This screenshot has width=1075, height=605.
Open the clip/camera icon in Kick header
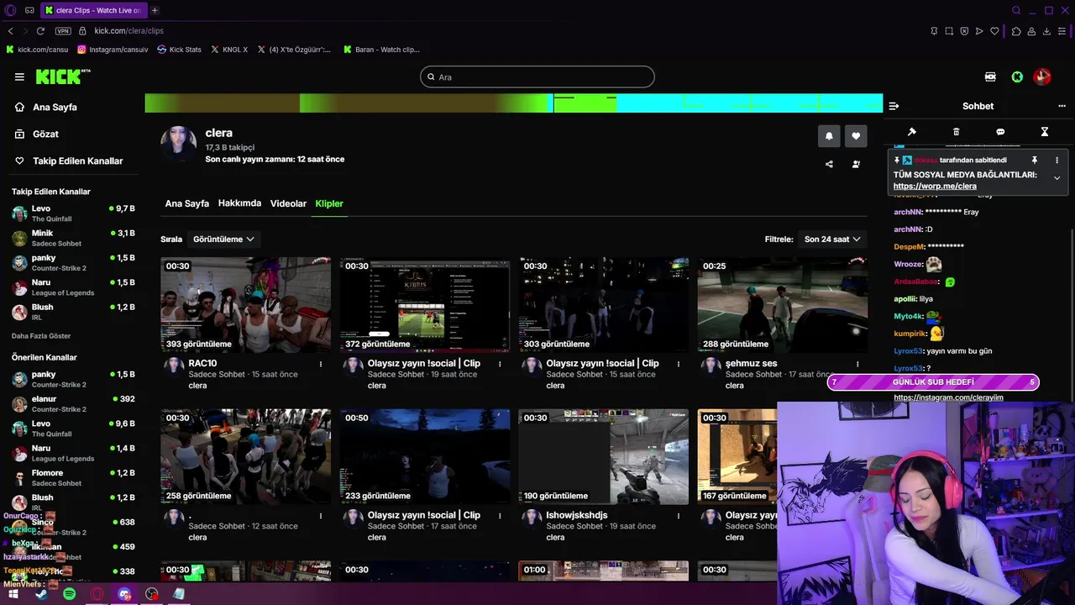[x=990, y=76]
